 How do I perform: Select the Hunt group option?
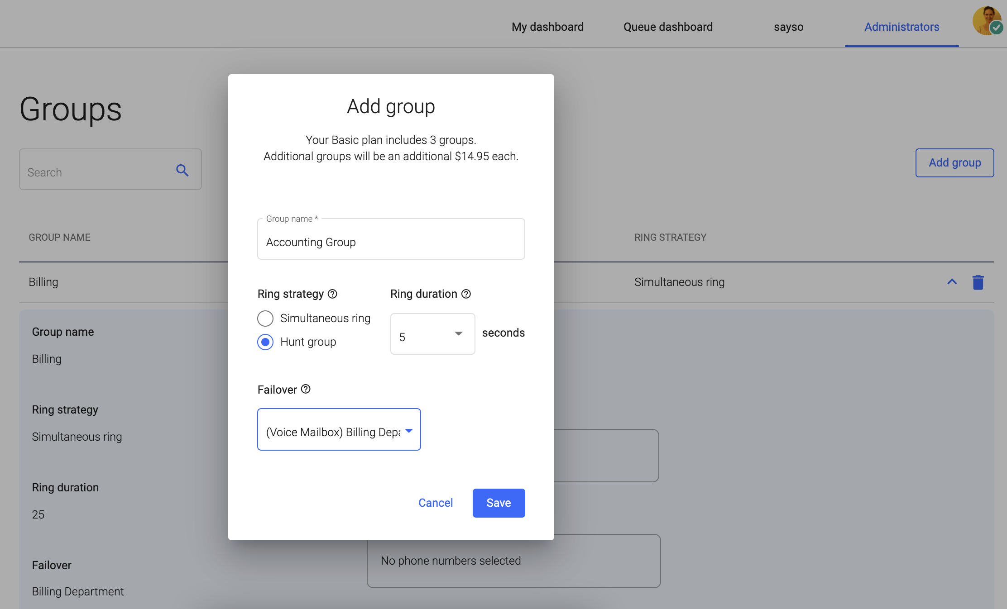265,342
